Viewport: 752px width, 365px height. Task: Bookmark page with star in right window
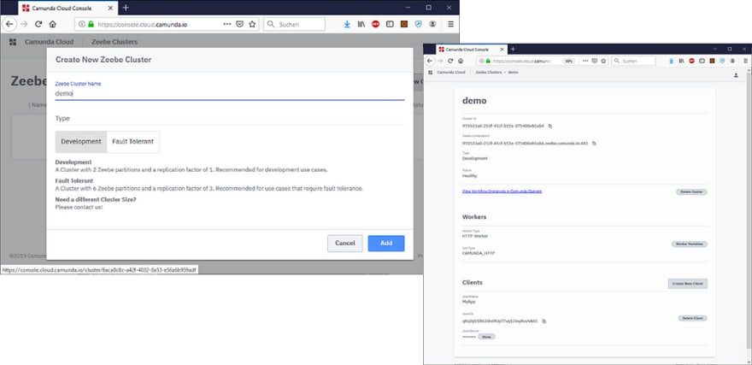pyautogui.click(x=604, y=61)
